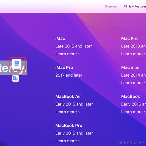This screenshot has width=146, height=146.
Task: Click the blue dictionary book popup icon
Action: pyautogui.click(x=17, y=64)
